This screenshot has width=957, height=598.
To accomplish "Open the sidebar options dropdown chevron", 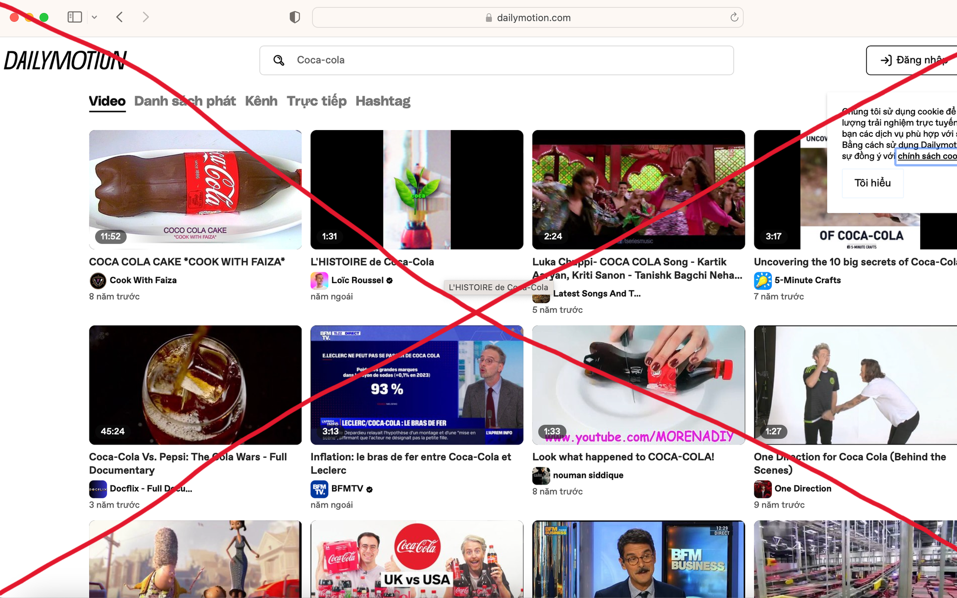I will pos(94,17).
